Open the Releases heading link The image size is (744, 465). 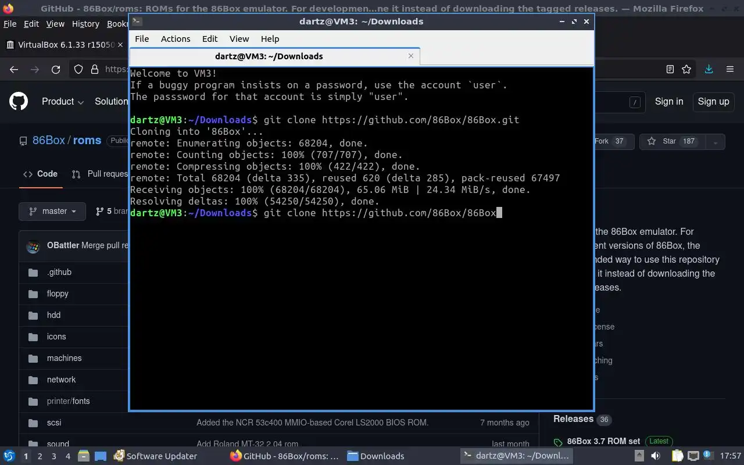(573, 419)
